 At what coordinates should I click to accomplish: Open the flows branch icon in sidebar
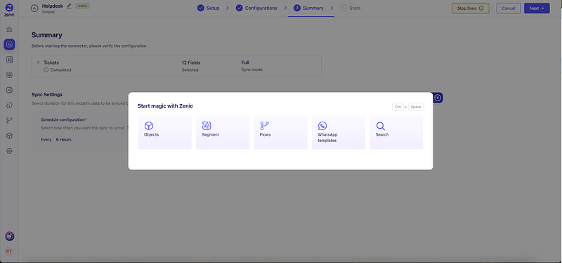click(x=9, y=120)
